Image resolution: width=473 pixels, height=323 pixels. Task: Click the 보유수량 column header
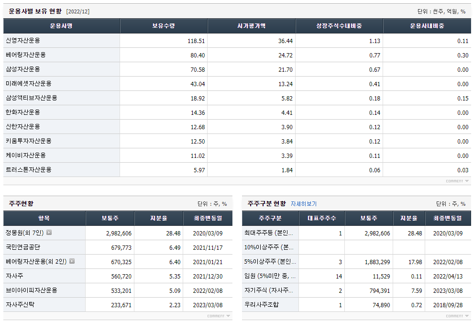[x=164, y=26]
